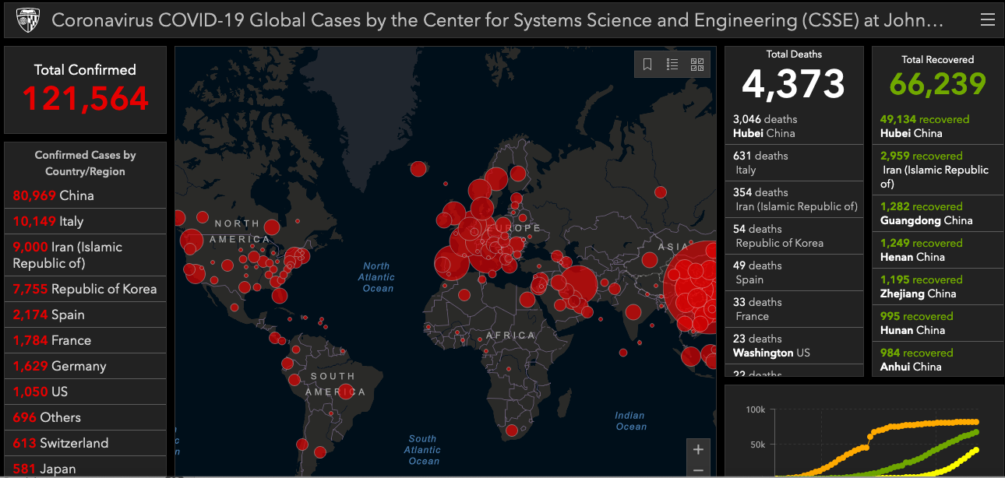Click the Total Confirmed 121,564 counter

[x=85, y=90]
